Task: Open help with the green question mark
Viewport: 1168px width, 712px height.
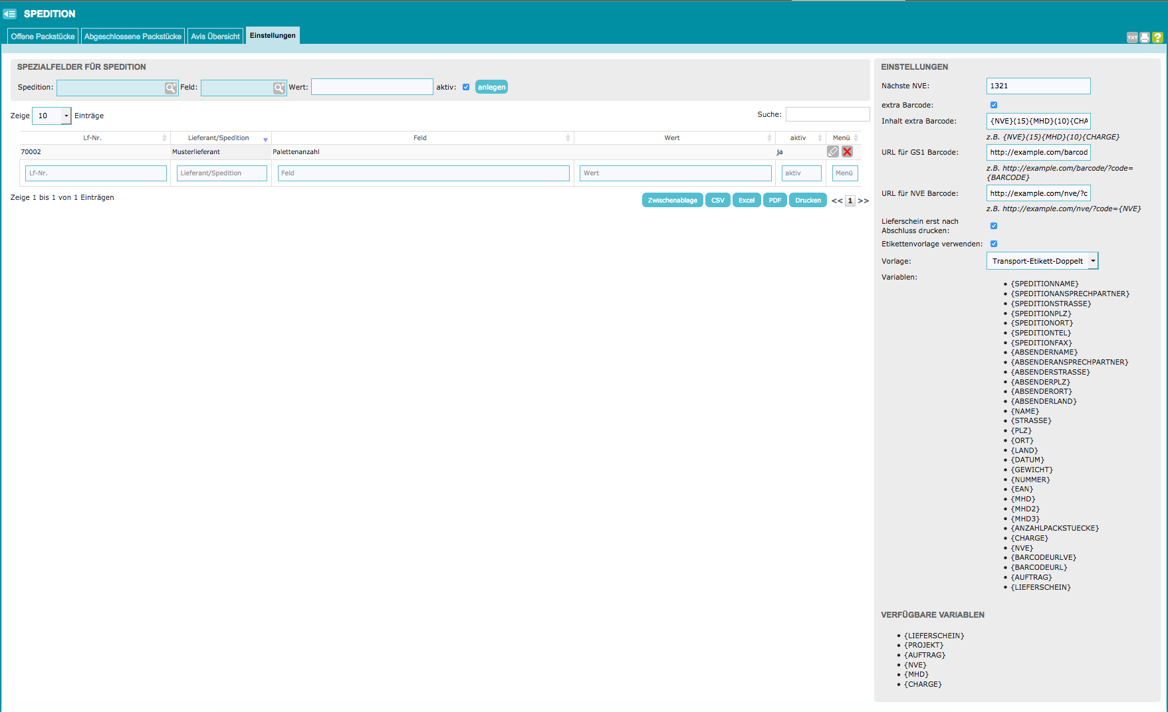Action: click(1157, 38)
